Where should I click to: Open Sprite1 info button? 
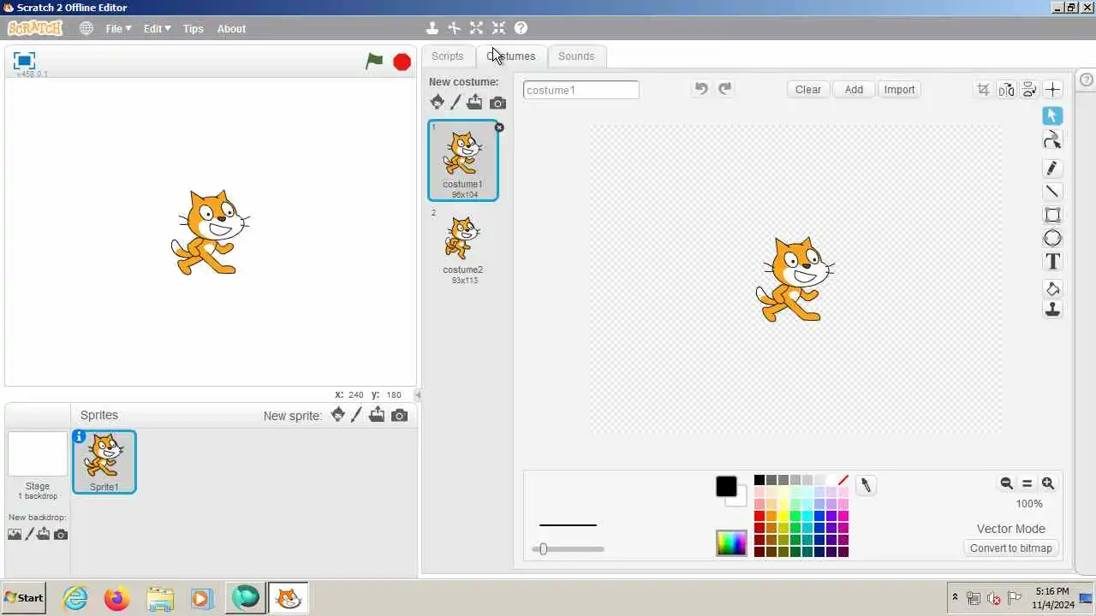[x=80, y=437]
